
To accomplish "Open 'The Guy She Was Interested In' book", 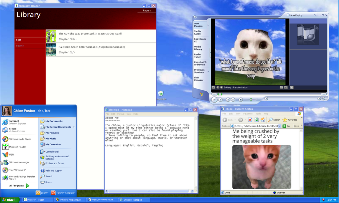I will (x=101, y=36).
